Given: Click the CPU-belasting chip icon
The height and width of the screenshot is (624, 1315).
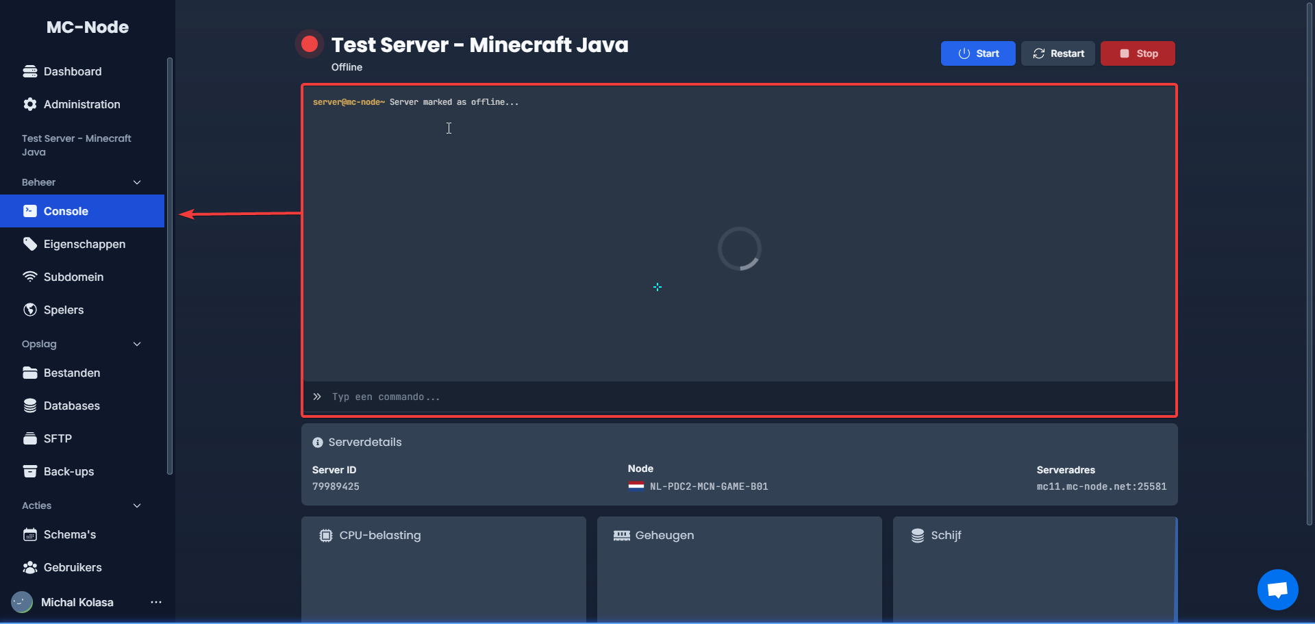Looking at the screenshot, I should click(326, 536).
